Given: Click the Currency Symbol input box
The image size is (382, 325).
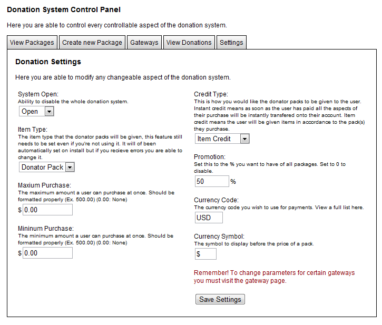Looking at the screenshot, I should click(205, 254).
